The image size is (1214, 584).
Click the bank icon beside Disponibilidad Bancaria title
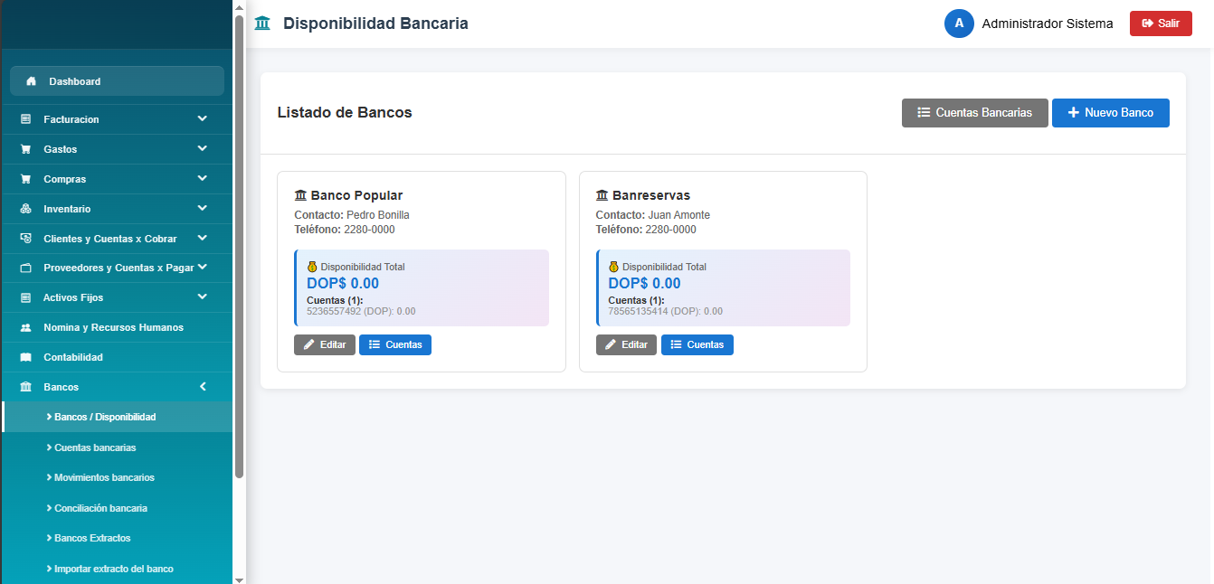[262, 24]
